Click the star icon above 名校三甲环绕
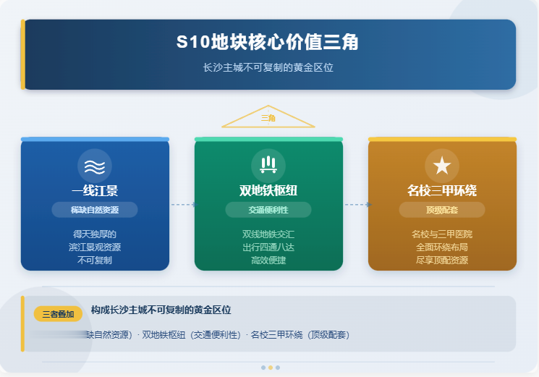This screenshot has width=539, height=377. click(x=442, y=166)
